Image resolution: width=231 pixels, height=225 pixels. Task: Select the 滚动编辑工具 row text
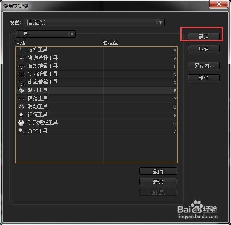(x=43, y=74)
